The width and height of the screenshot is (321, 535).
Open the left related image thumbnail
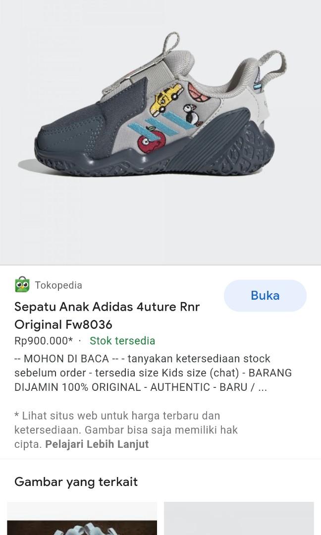[x=82, y=518]
